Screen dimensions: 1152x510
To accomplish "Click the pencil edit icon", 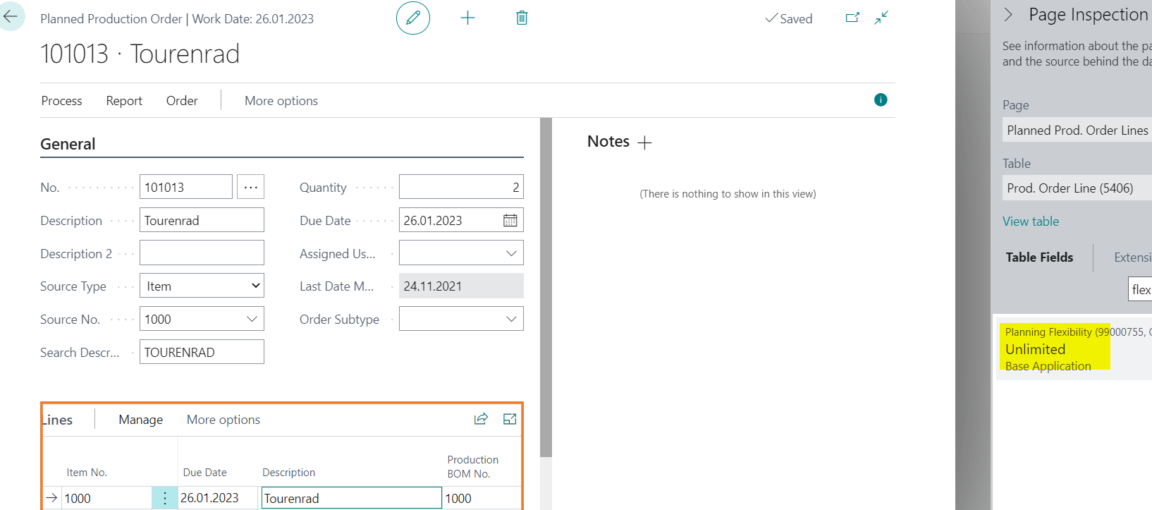I will point(413,18).
